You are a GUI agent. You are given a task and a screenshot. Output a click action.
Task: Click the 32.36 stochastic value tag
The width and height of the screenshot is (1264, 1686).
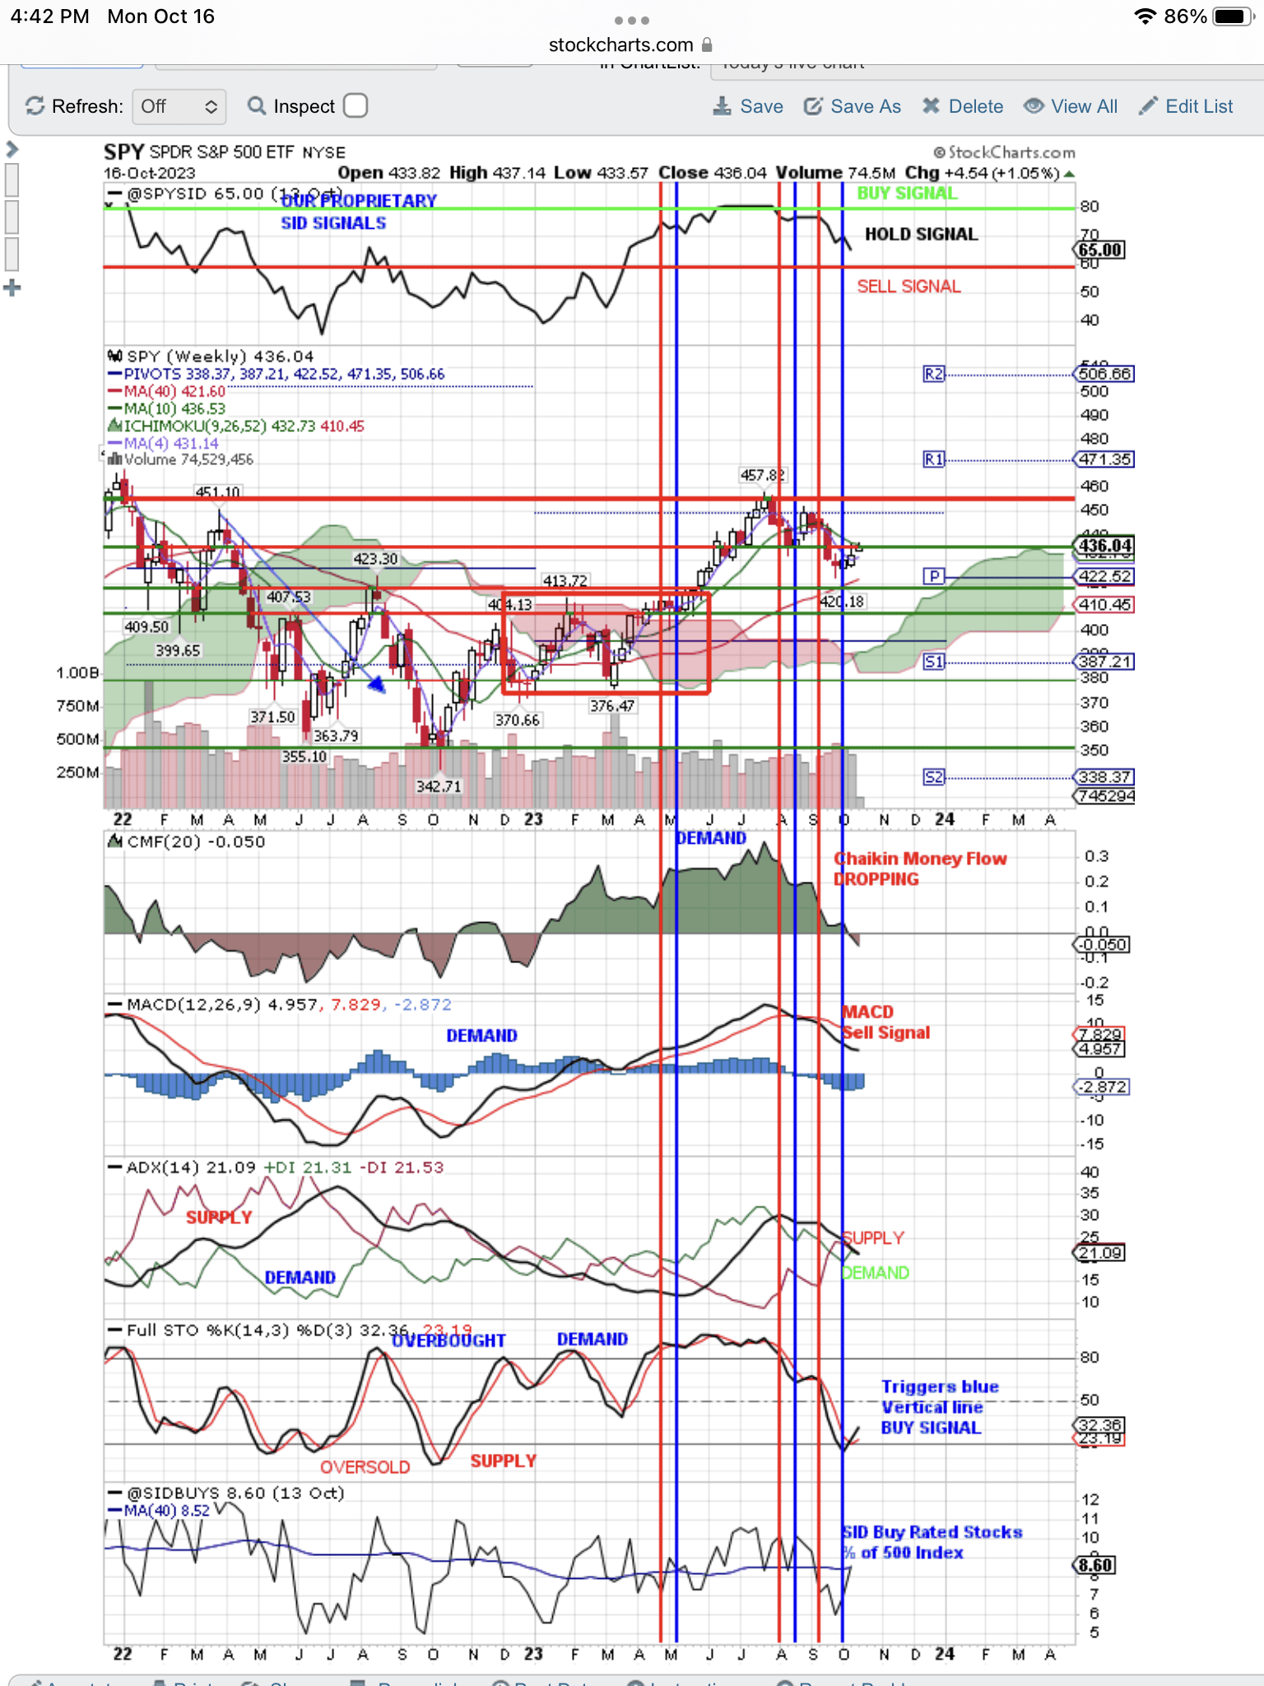click(x=1099, y=1424)
